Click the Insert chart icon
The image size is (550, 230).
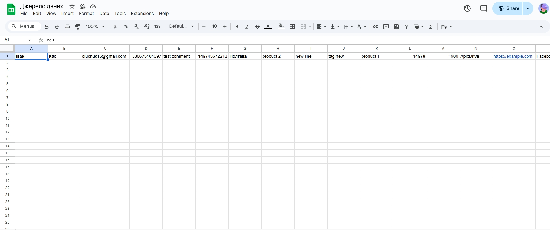[x=396, y=27]
